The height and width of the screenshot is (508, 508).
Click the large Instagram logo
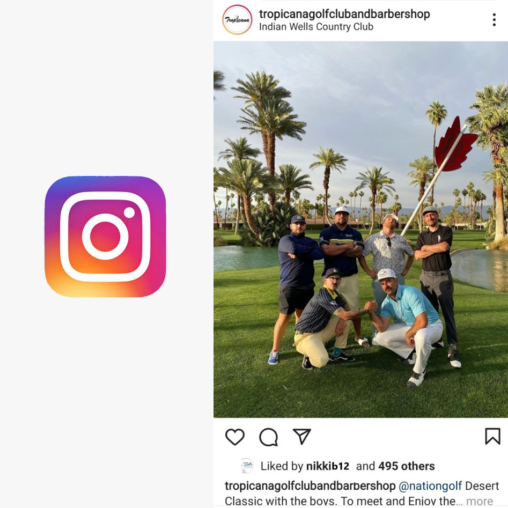(x=105, y=237)
